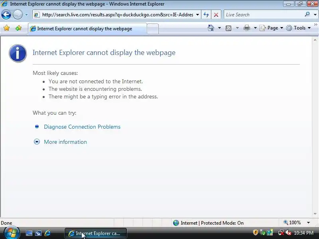Click the scrollbar down arrow
Image resolution: width=319 pixels, height=239 pixels.
pyautogui.click(x=315, y=214)
